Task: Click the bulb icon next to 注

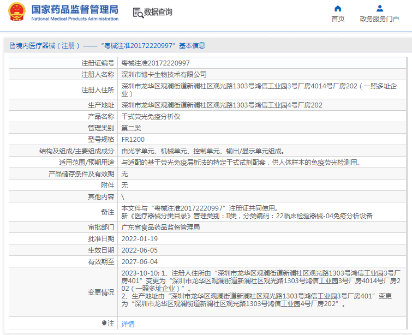Action: click(104, 324)
